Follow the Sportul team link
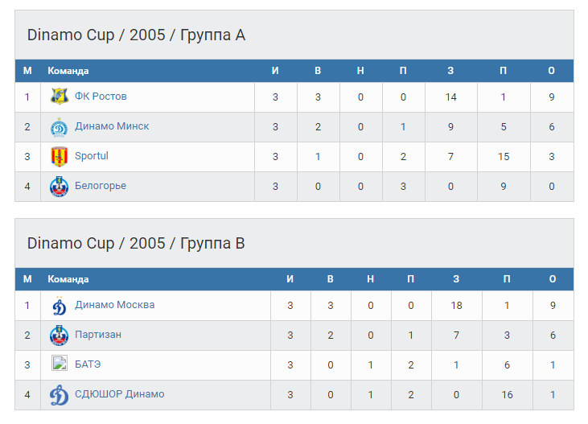Viewport: 588px width, 424px height. pyautogui.click(x=92, y=156)
